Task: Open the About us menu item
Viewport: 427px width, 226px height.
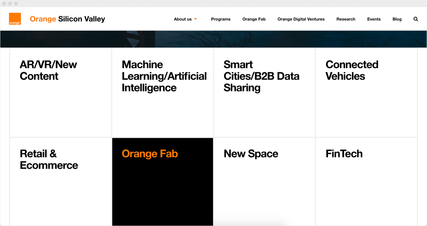Action: 183,19
